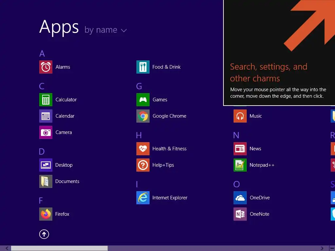The width and height of the screenshot is (335, 251).
Task: Click the Apps heading title
Action: coord(59,27)
